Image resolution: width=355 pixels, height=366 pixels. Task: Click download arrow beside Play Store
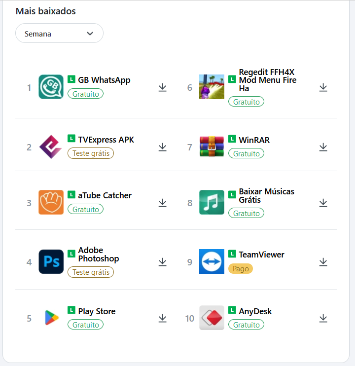tap(162, 318)
